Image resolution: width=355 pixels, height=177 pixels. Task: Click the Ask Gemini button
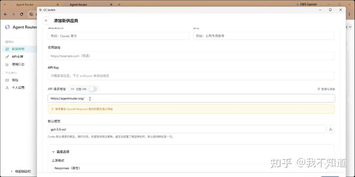307,4
